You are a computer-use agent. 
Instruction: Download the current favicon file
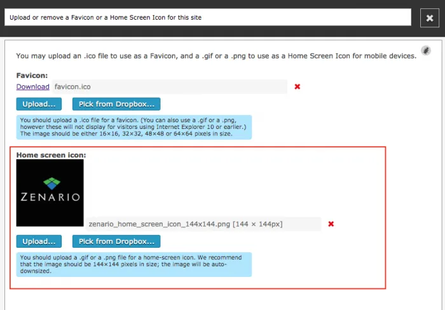click(32, 86)
